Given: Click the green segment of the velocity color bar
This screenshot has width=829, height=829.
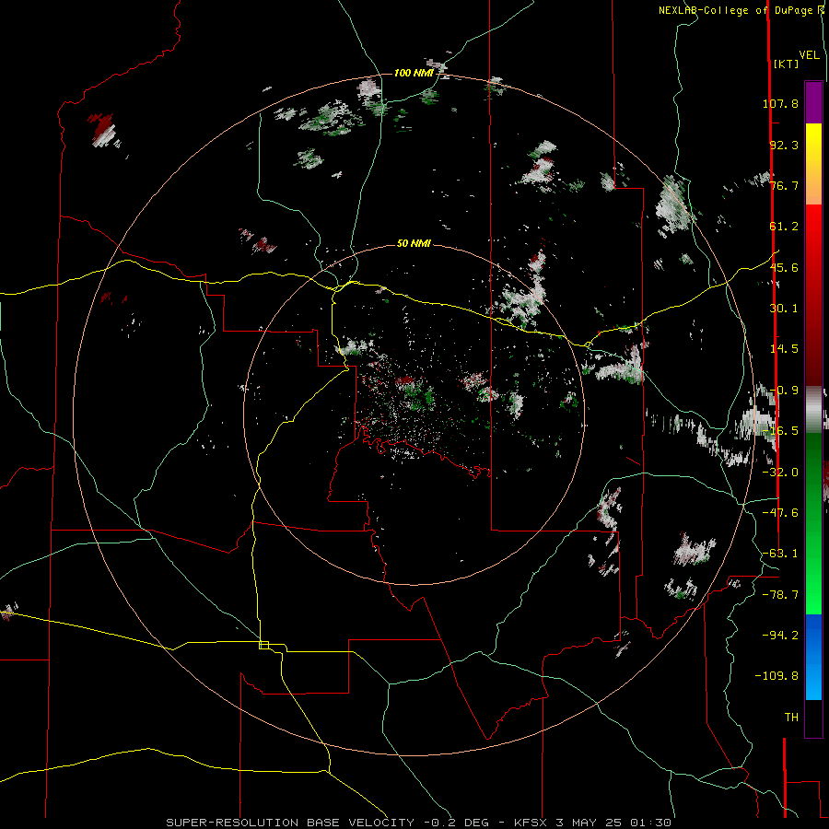Looking at the screenshot, I should pyautogui.click(x=813, y=523).
